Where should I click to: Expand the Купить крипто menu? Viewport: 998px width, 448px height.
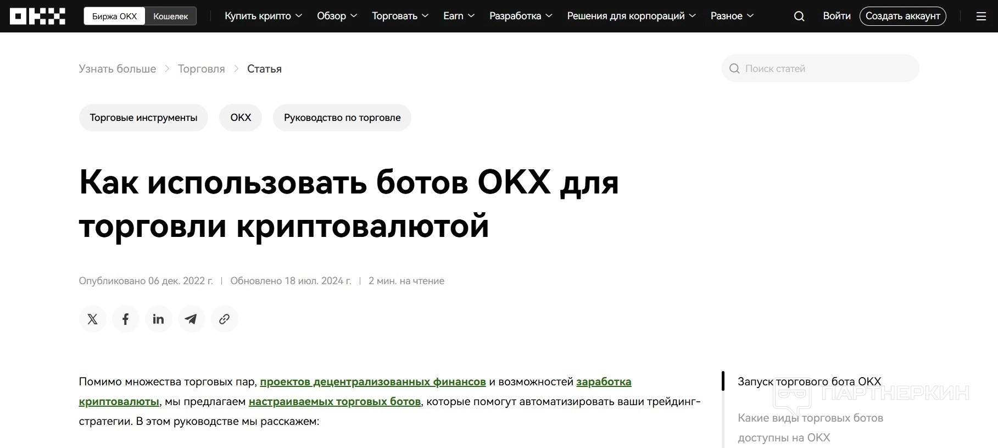(263, 16)
